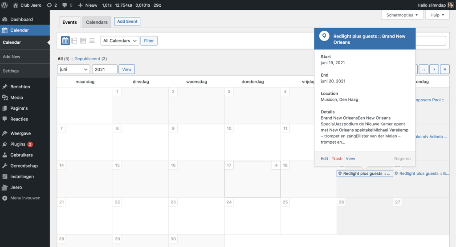Screen dimensions: 456x247
Task: Click the location pin icon in popup header
Action: coord(324,36)
